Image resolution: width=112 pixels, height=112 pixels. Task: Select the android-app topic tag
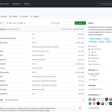click(93, 42)
